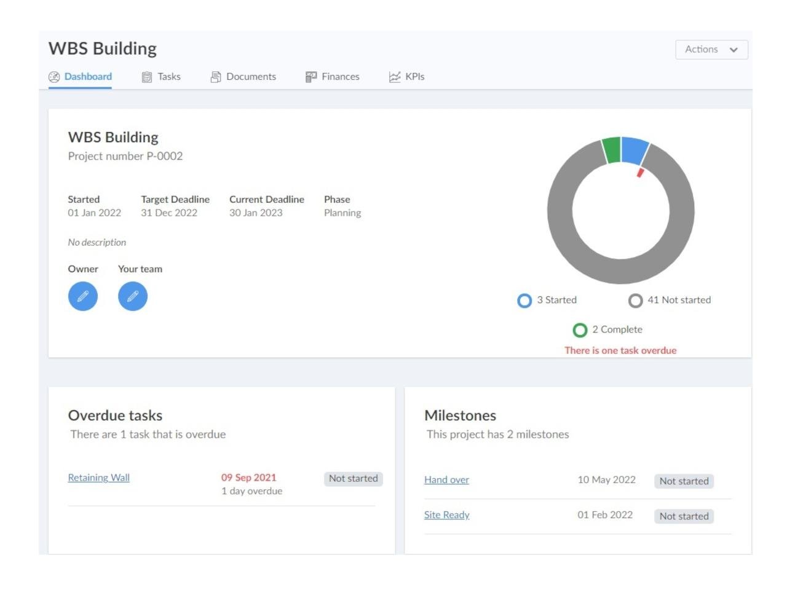Edit Your team pencil icon
The width and height of the screenshot is (787, 590).
(133, 296)
